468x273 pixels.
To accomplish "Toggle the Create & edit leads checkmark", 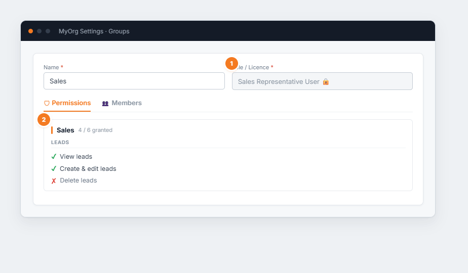I will click(54, 169).
